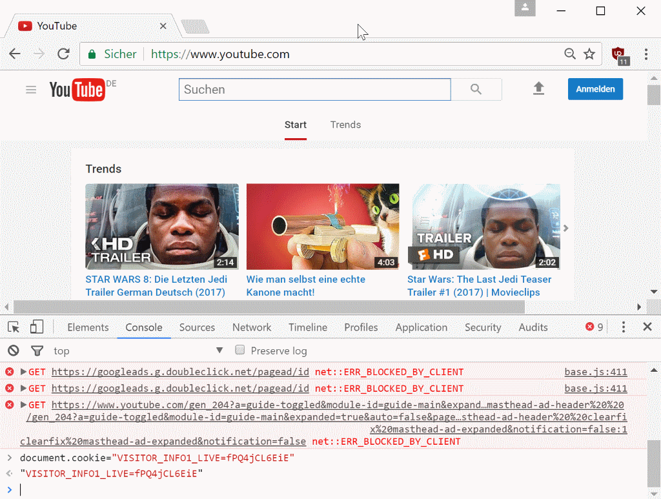This screenshot has height=499, width=661.
Task: Play the Trailer HD thumbnail 2:02
Action: [483, 227]
